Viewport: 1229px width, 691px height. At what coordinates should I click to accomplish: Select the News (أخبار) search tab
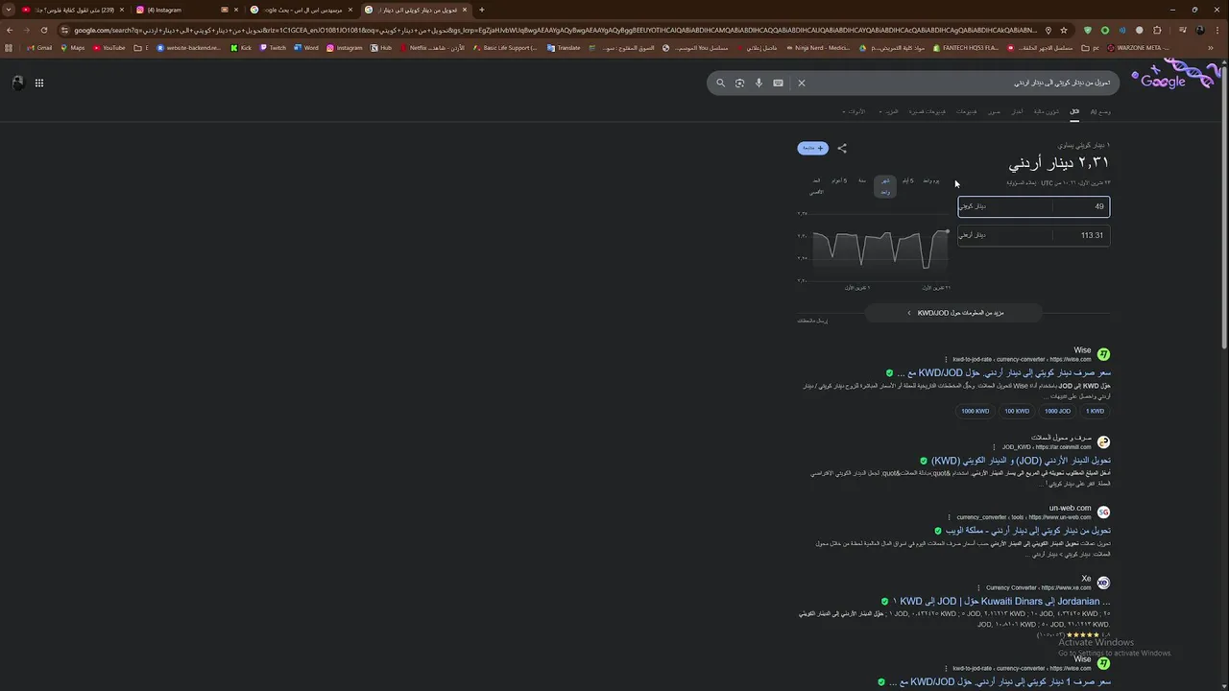(x=1019, y=111)
